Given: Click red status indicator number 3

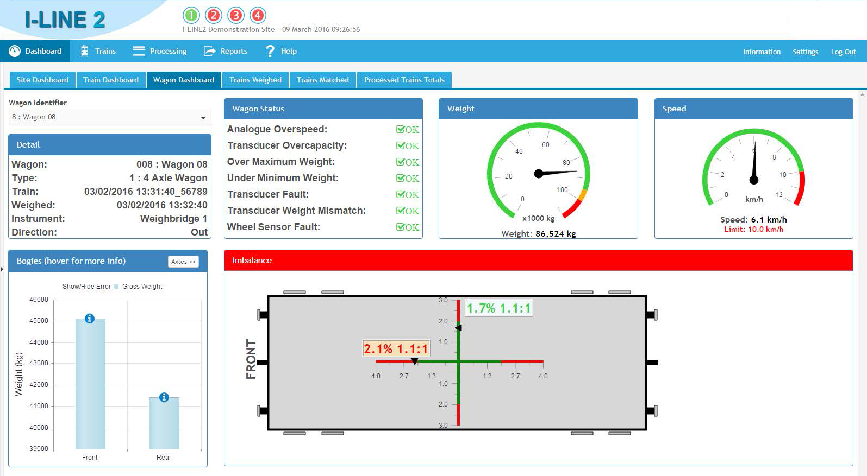Looking at the screenshot, I should 236,15.
